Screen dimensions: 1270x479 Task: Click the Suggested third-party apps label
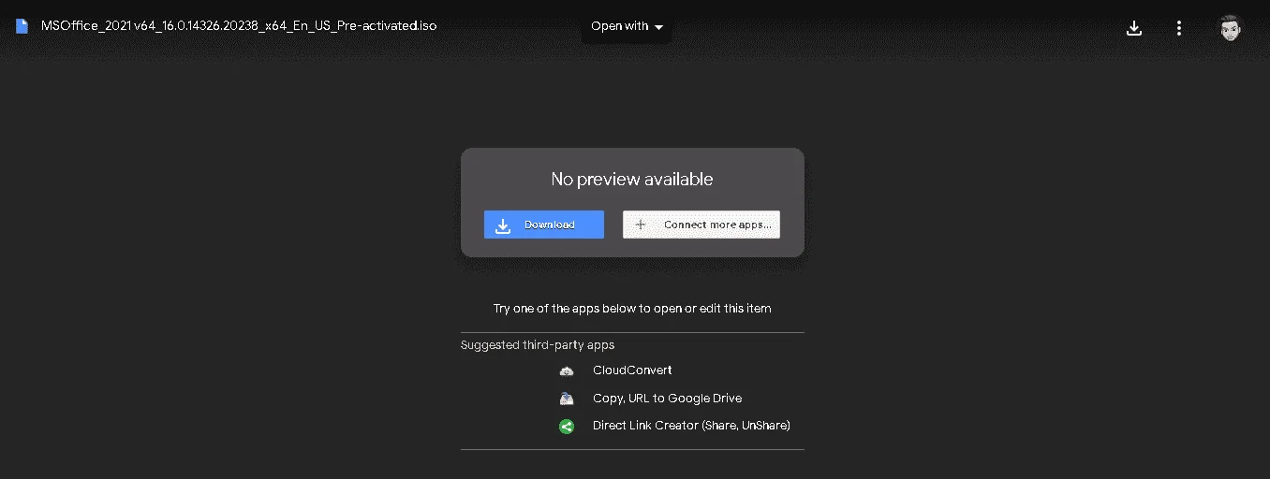tap(538, 345)
